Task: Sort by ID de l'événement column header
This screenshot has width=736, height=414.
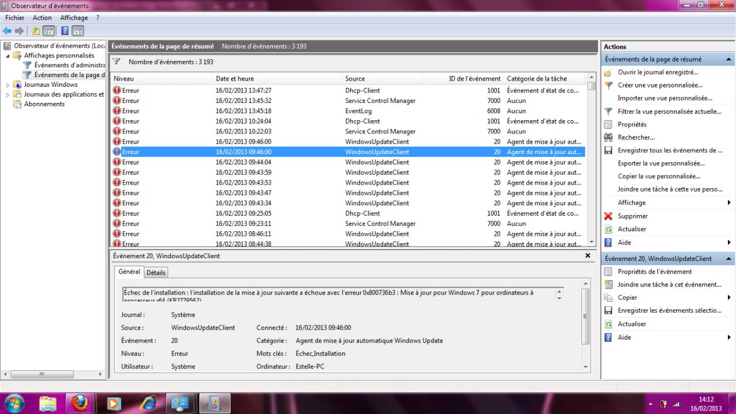Action: point(463,79)
